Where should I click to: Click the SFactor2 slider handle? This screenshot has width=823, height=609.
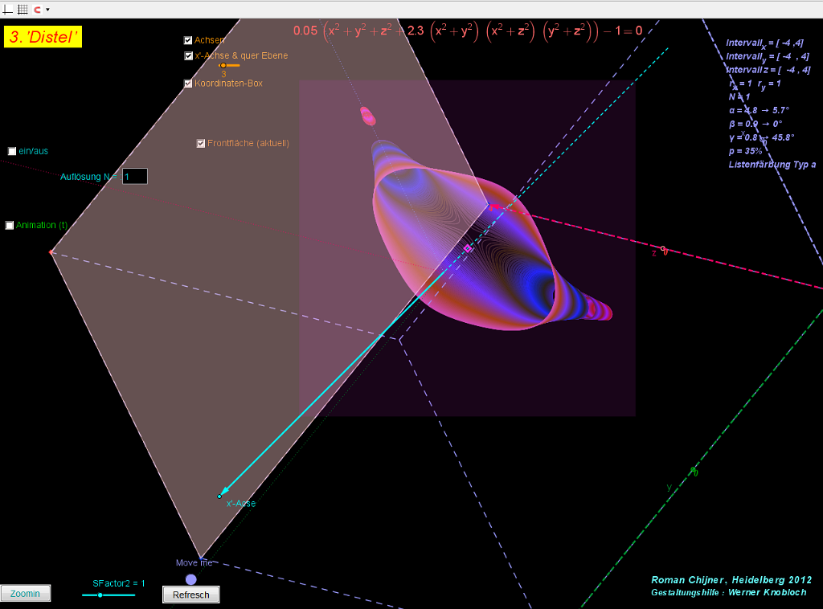tap(100, 595)
